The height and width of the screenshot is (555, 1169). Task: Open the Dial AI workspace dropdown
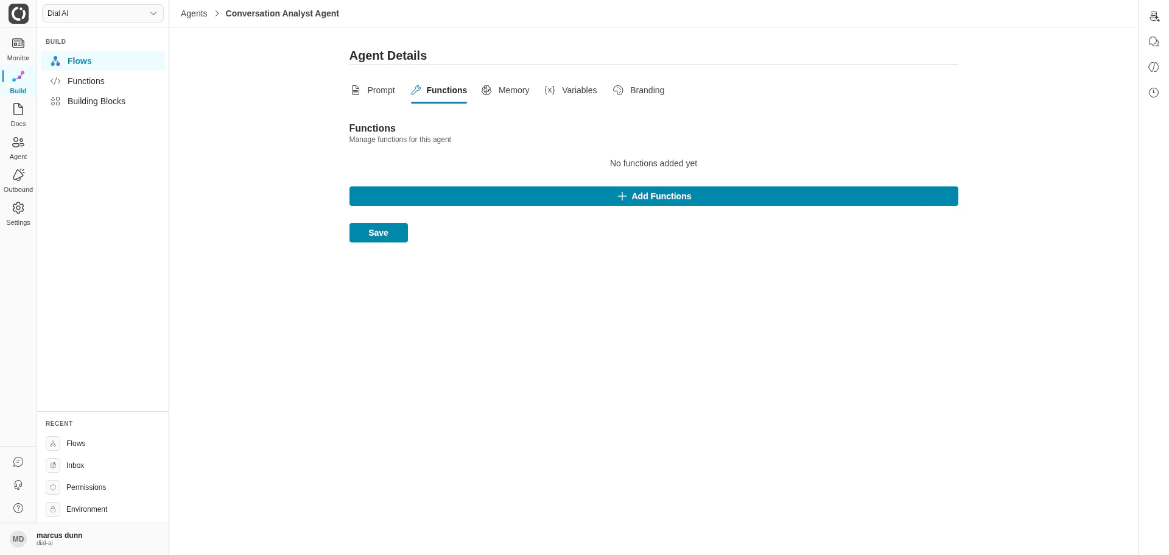click(x=103, y=13)
